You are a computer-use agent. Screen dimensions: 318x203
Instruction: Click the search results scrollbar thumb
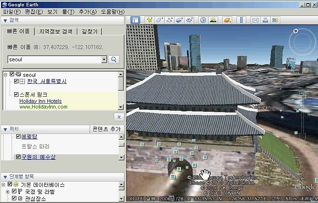(121, 84)
